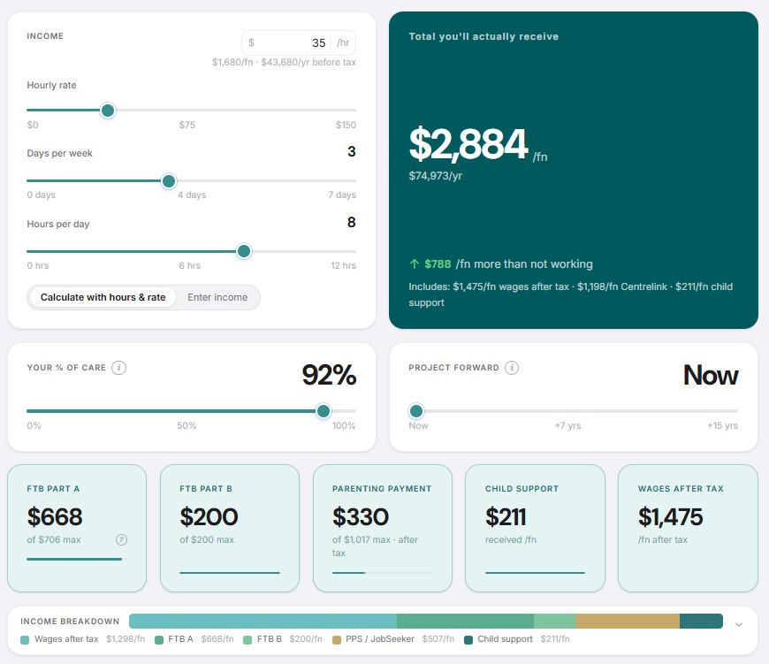Click the FTB A legend swatch

click(159, 639)
